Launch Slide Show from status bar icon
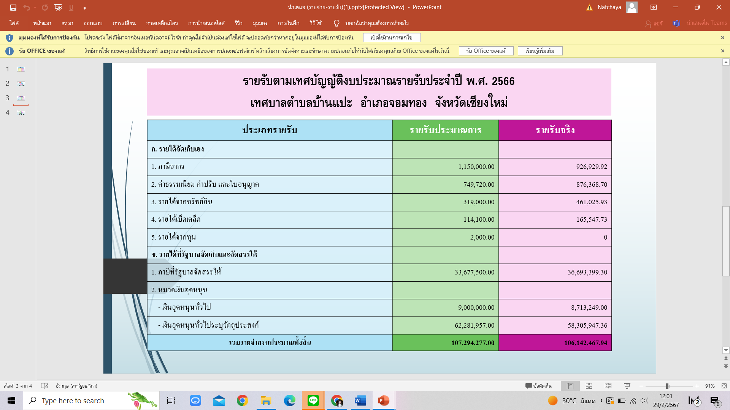Image resolution: width=730 pixels, height=410 pixels. click(x=627, y=386)
